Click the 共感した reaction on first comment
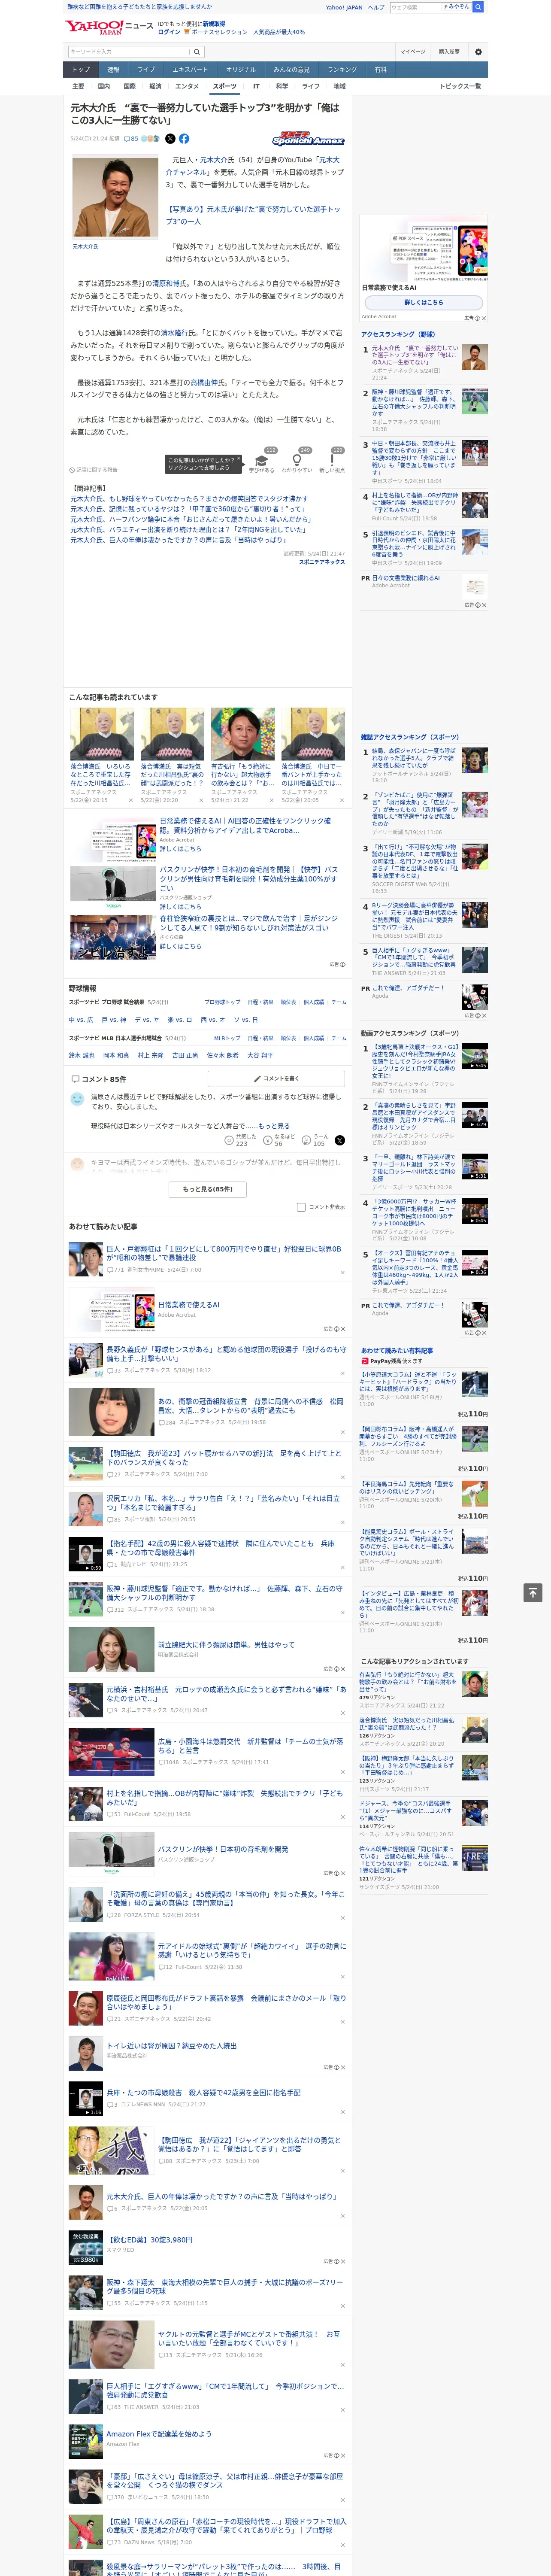 coord(242,1140)
